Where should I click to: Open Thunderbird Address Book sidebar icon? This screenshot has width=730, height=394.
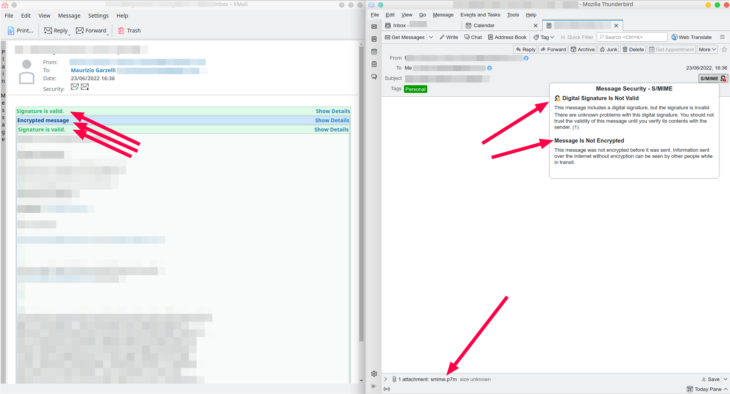(x=374, y=39)
